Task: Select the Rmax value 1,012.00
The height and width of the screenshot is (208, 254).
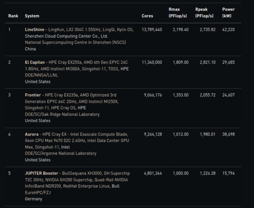Action: pos(181,134)
